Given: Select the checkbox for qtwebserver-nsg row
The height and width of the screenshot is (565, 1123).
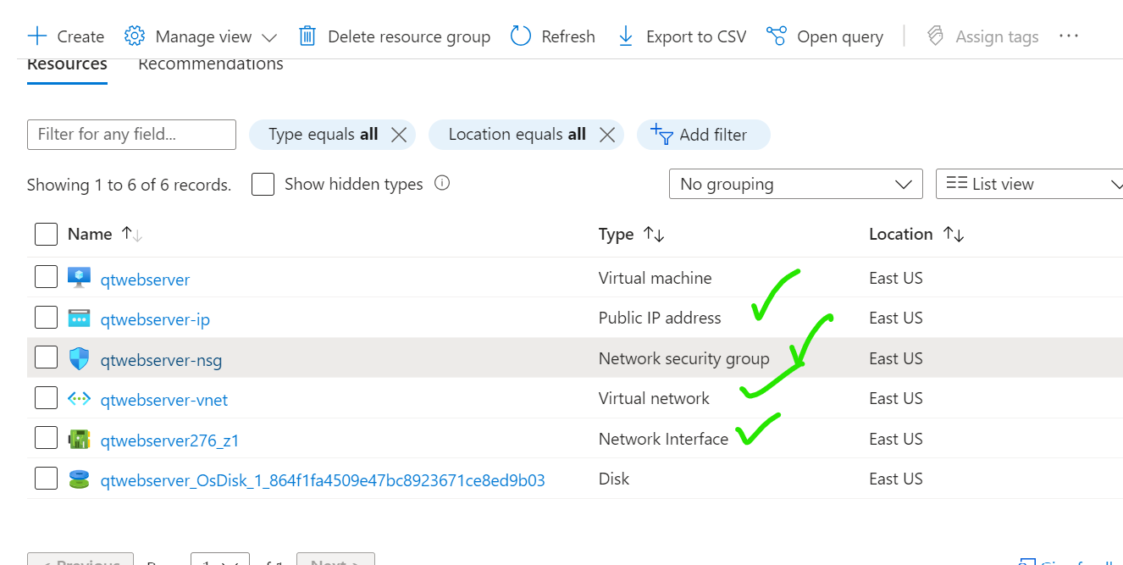Looking at the screenshot, I should click(46, 358).
